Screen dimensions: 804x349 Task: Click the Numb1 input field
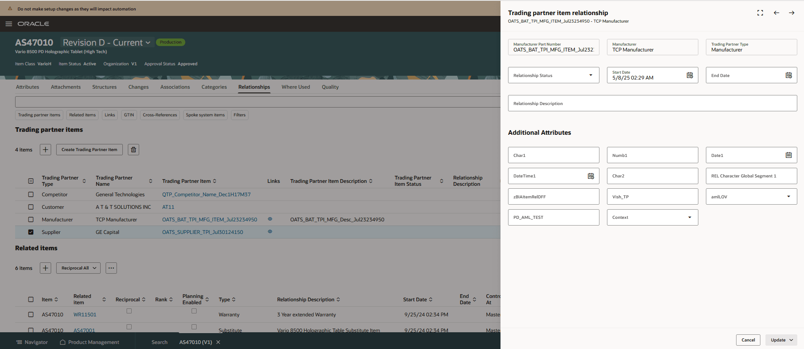pos(652,155)
